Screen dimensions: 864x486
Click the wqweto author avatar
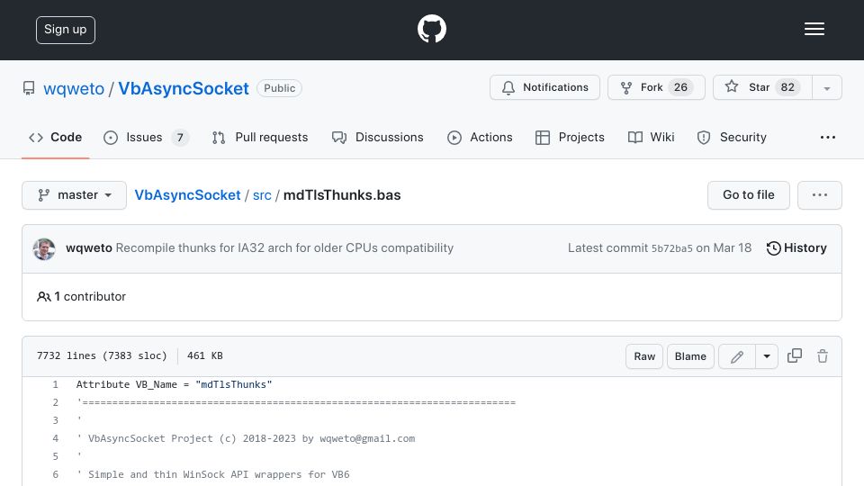(x=44, y=249)
